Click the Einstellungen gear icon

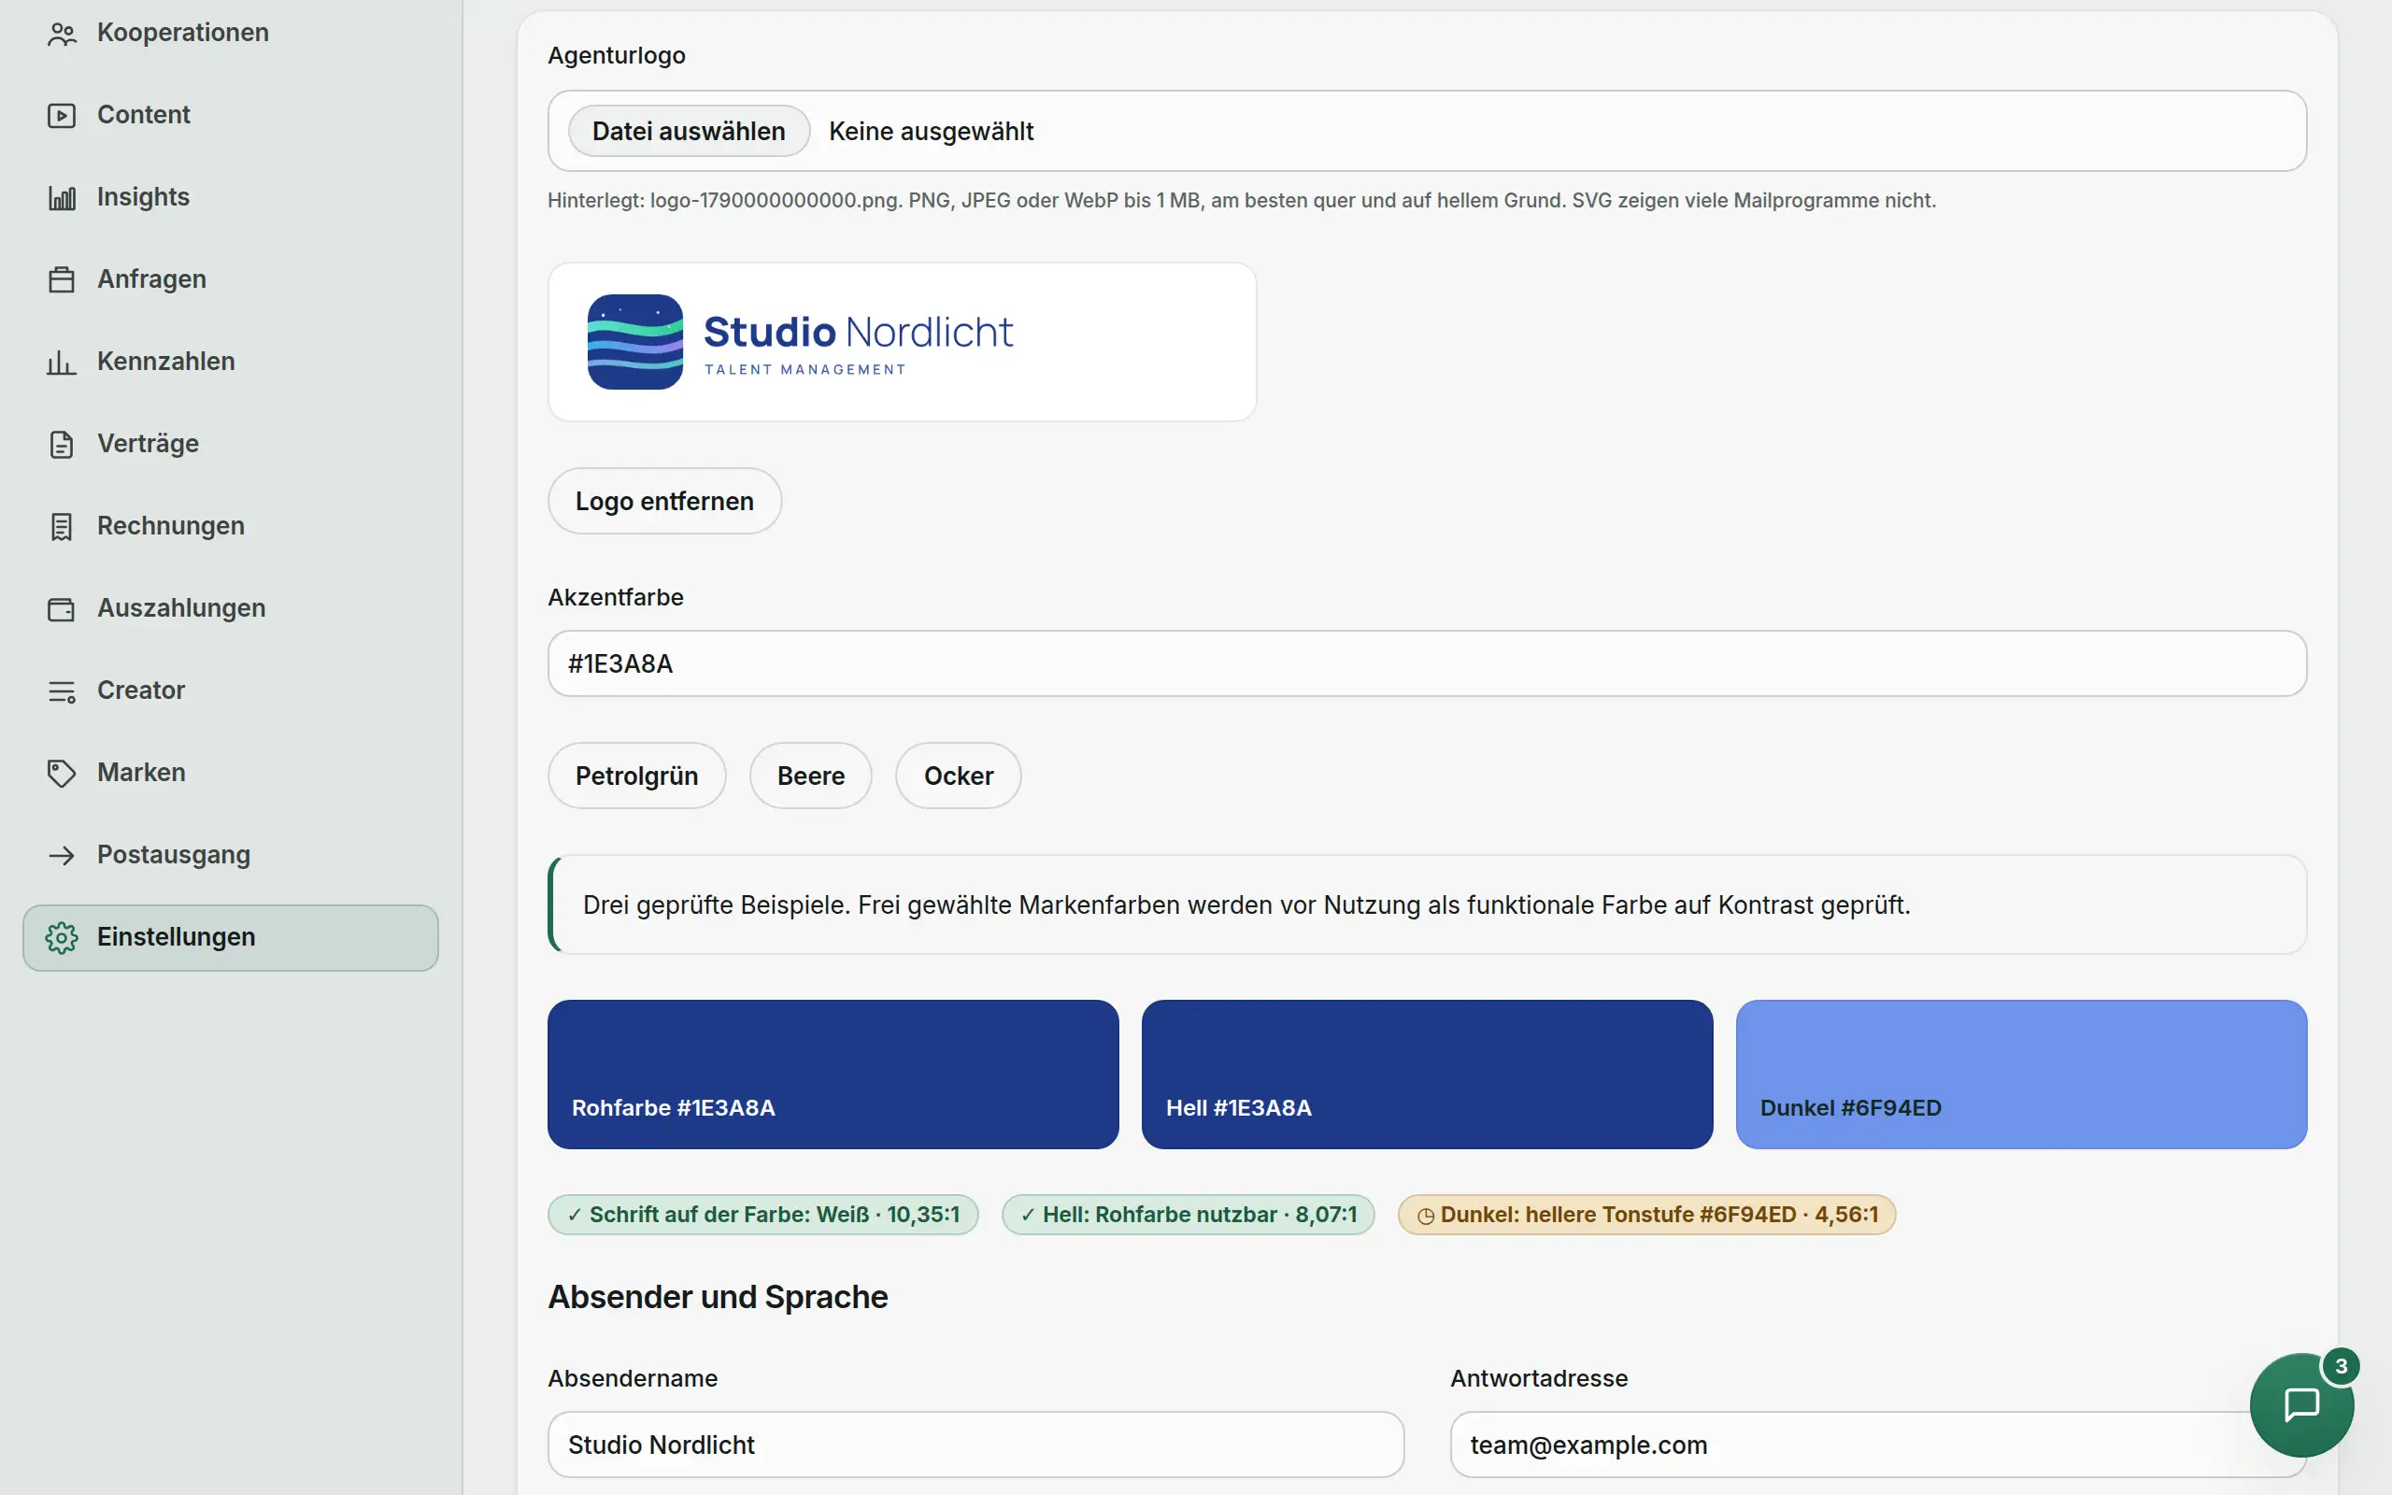pyautogui.click(x=62, y=937)
